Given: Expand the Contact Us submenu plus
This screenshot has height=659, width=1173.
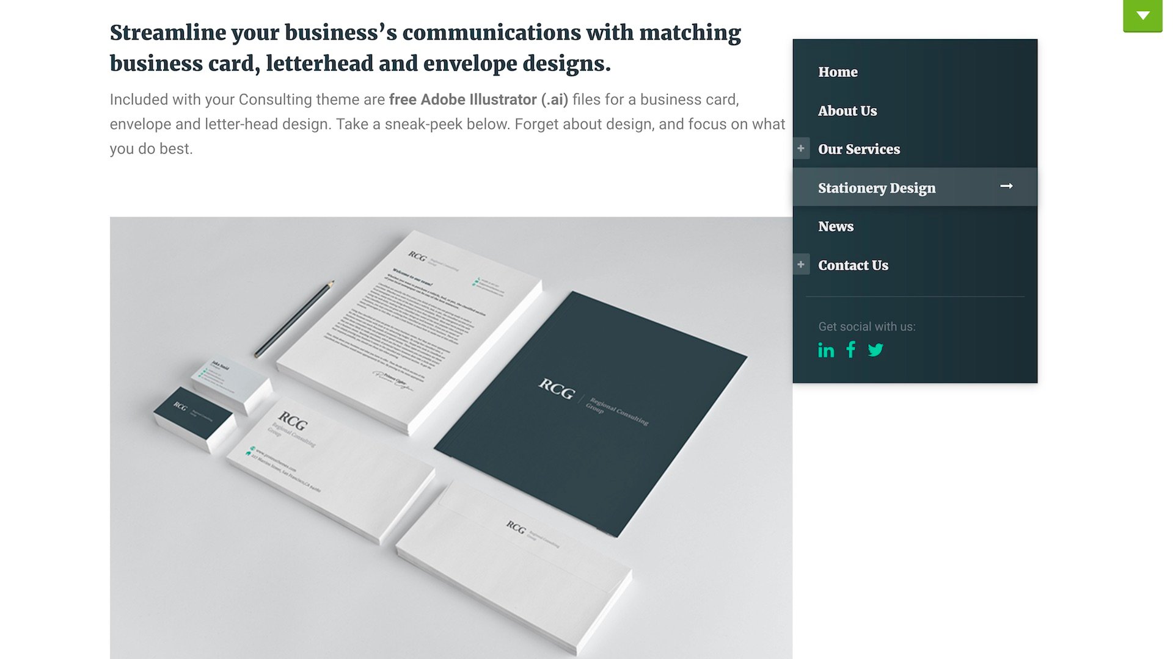Looking at the screenshot, I should click(x=801, y=264).
